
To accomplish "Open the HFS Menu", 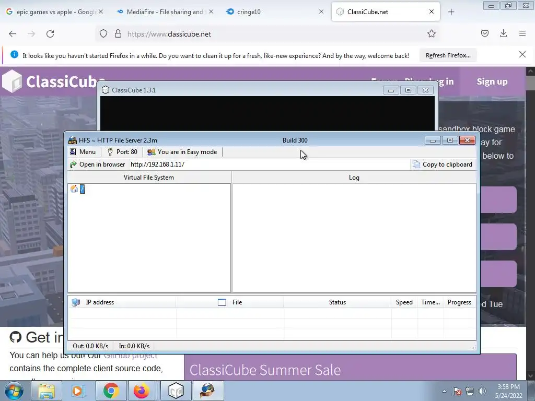I will click(83, 152).
